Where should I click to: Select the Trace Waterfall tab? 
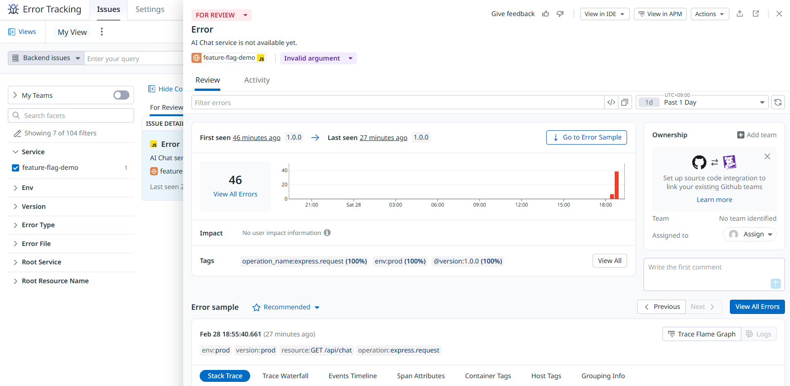[285, 376]
